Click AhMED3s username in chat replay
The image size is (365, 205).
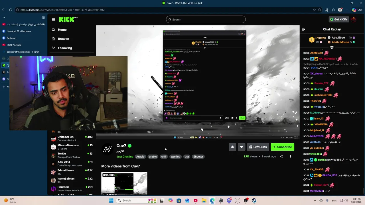coord(316,53)
